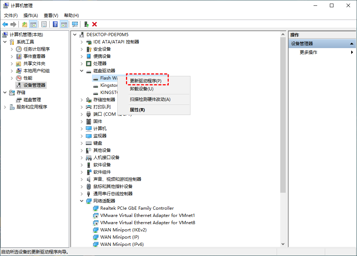Select WAN Miniport (IPv6)
The height and width of the screenshot is (256, 357).
click(122, 244)
